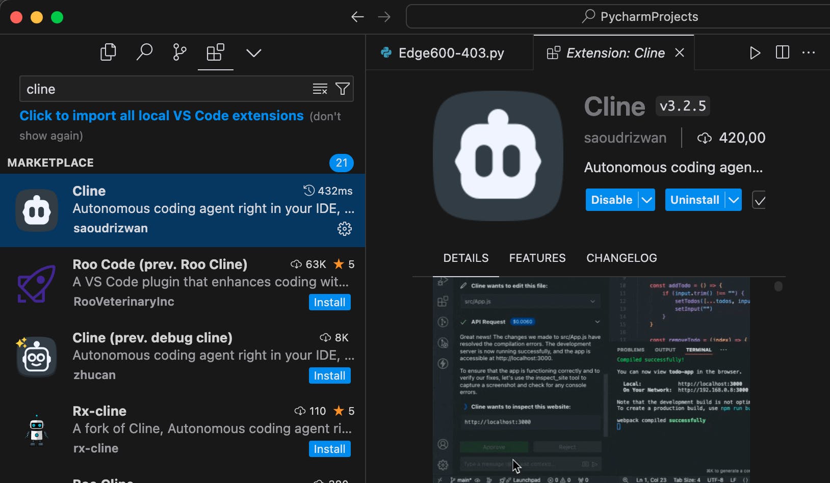This screenshot has height=483, width=830.
Task: Install the Rx-cline extension
Action: click(x=329, y=449)
